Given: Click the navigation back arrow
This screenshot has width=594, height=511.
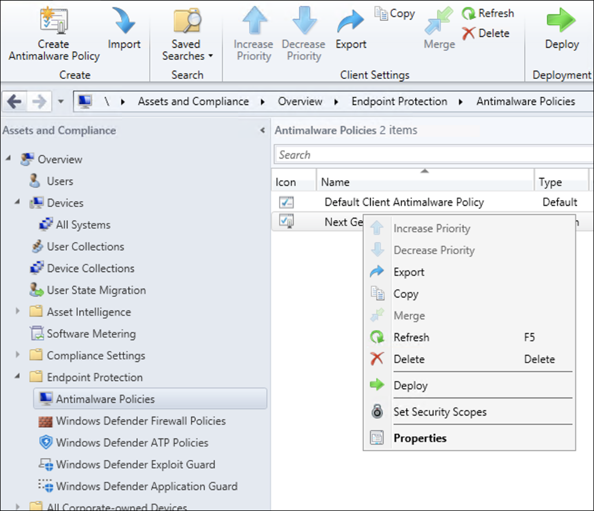Looking at the screenshot, I should click(x=14, y=102).
